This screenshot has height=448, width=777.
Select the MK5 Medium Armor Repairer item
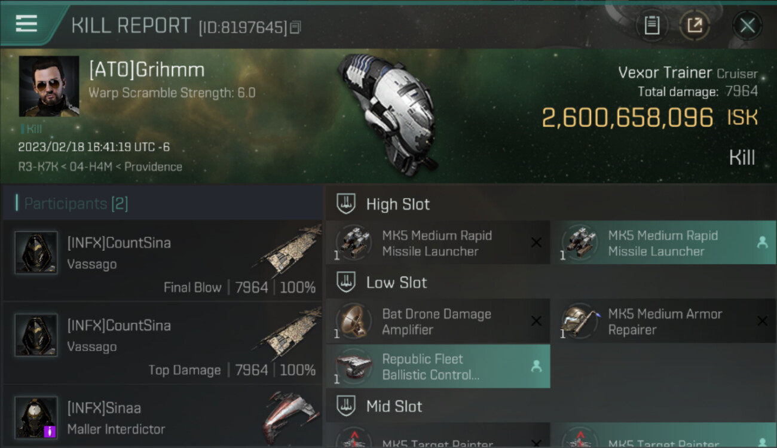point(664,321)
